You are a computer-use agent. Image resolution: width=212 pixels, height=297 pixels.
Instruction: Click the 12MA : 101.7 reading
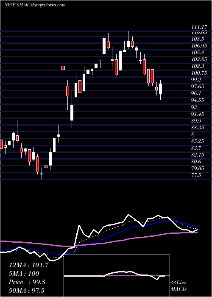pos(29,265)
